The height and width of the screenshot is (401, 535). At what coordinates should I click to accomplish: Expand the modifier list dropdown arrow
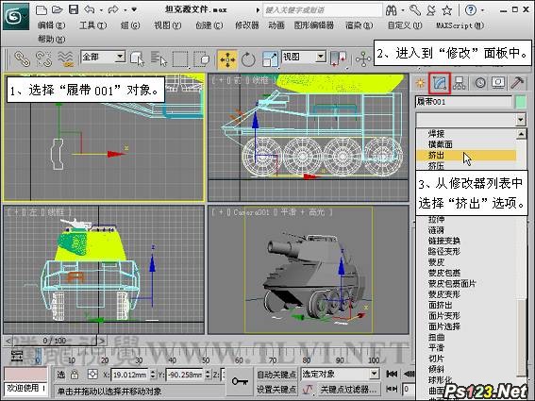(x=520, y=120)
